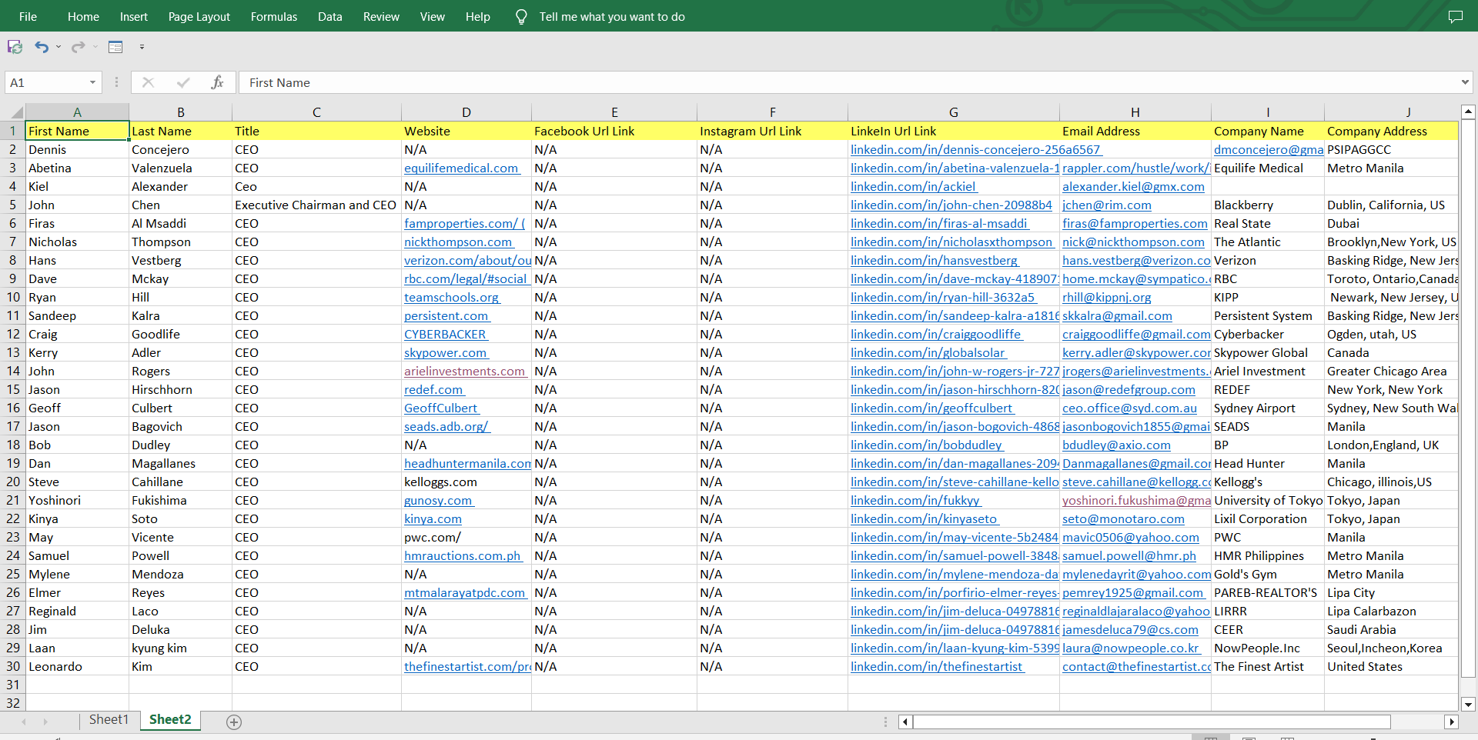Select the cell containing Executive Chairman and CEO

coord(316,205)
